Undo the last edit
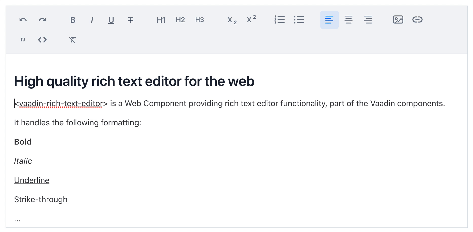 23,20
